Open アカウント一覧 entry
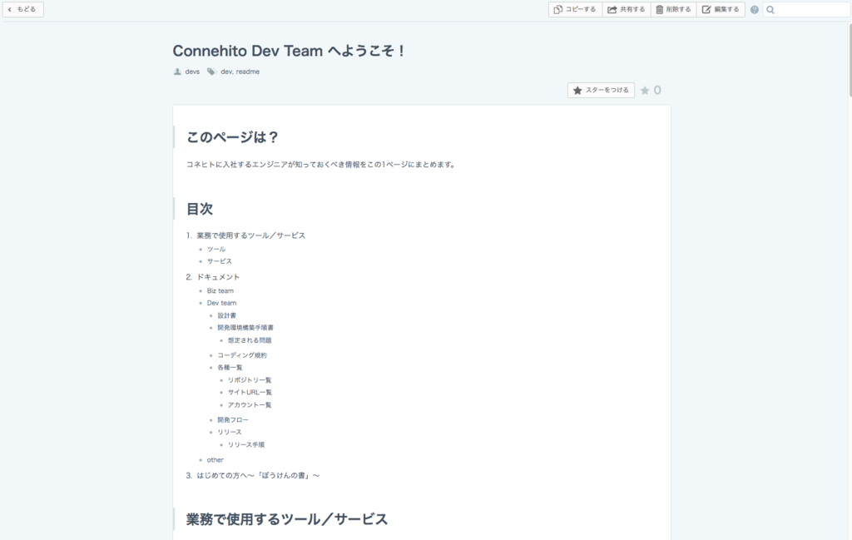This screenshot has width=852, height=540. 250,405
